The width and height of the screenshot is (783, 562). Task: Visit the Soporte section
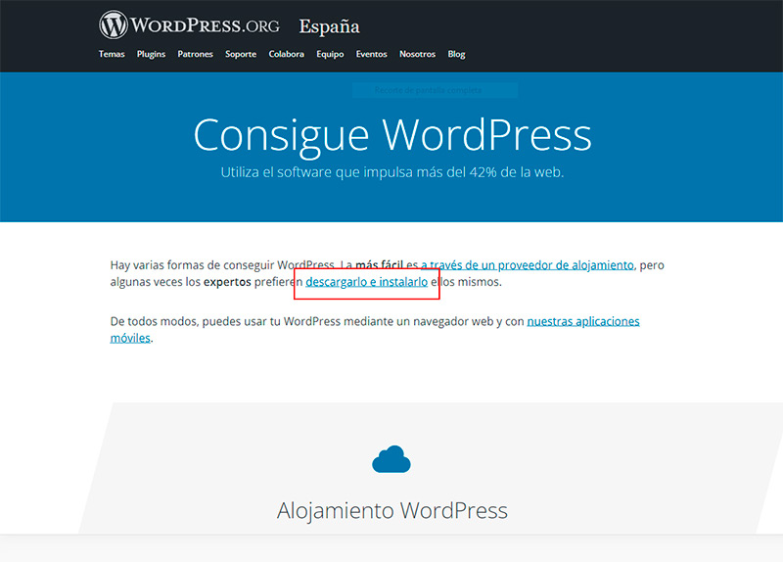pyautogui.click(x=241, y=54)
